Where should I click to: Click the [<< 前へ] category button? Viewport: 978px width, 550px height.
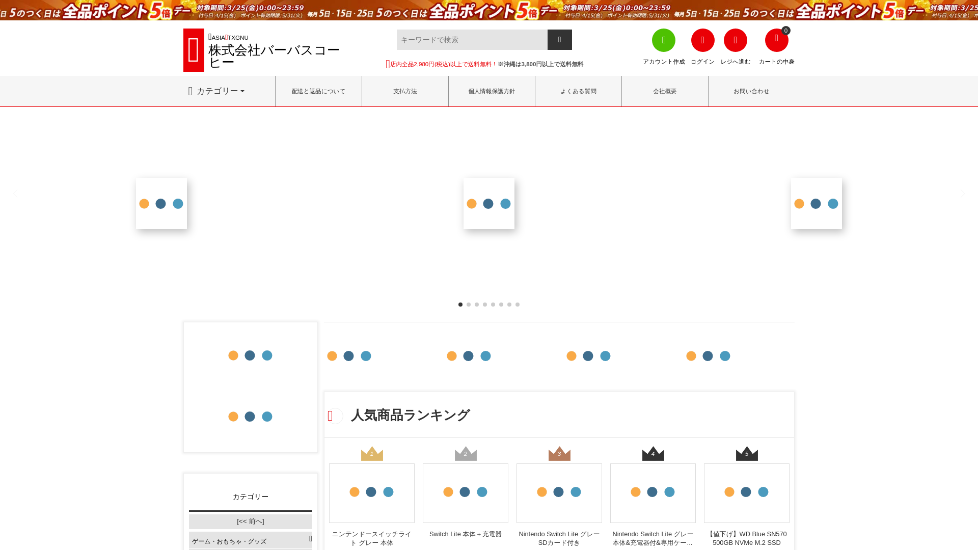(251, 521)
